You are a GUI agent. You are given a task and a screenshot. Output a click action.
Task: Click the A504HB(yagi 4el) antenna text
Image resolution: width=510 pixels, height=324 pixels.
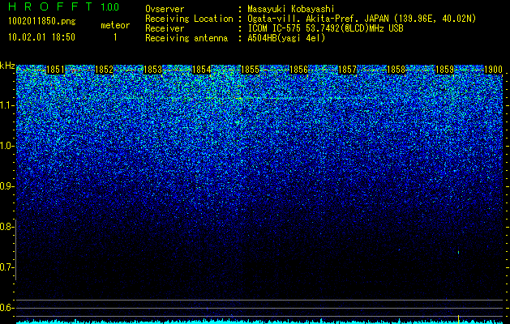click(x=286, y=38)
